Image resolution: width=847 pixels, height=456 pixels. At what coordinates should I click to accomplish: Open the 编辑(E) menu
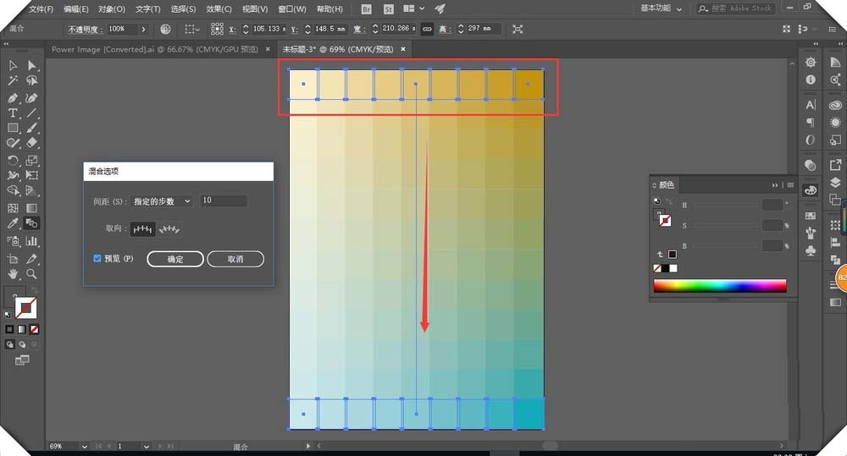click(x=75, y=9)
